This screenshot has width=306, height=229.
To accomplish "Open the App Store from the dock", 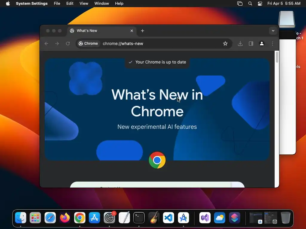I will point(94,217).
